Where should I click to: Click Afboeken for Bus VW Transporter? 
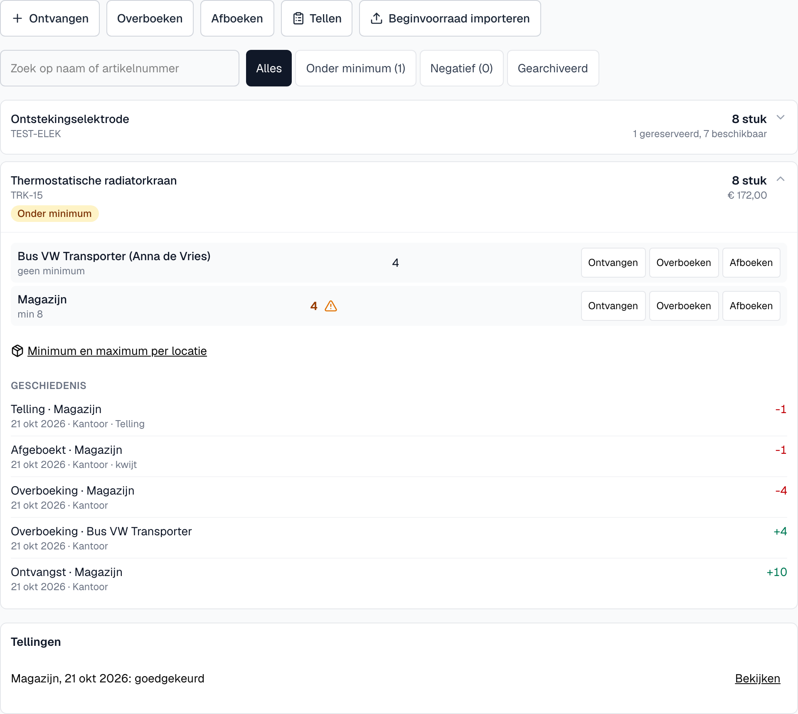(751, 263)
